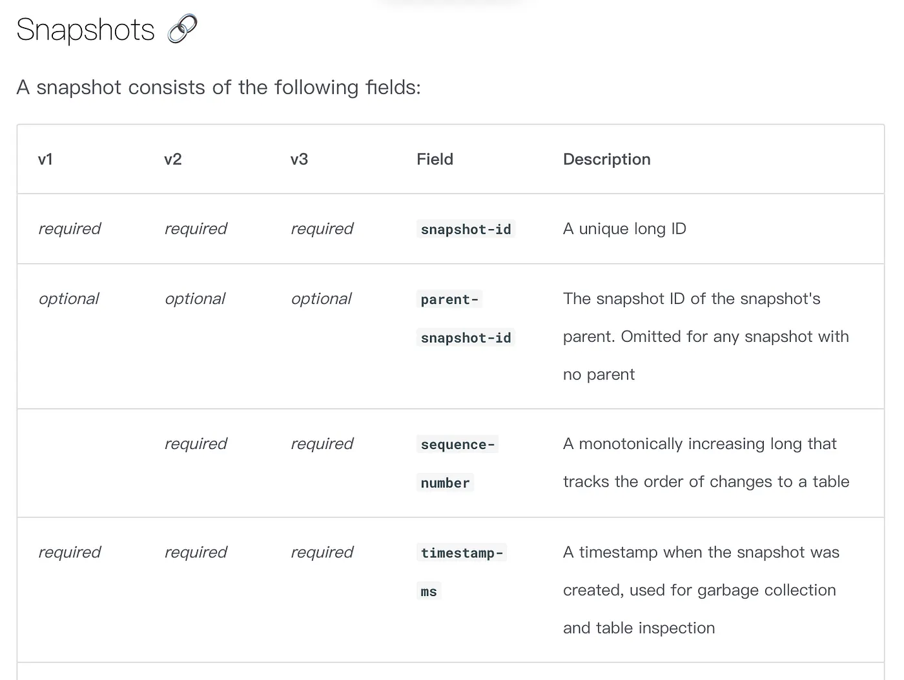Click the v1 column header
The height and width of the screenshot is (680, 904).
click(x=45, y=159)
